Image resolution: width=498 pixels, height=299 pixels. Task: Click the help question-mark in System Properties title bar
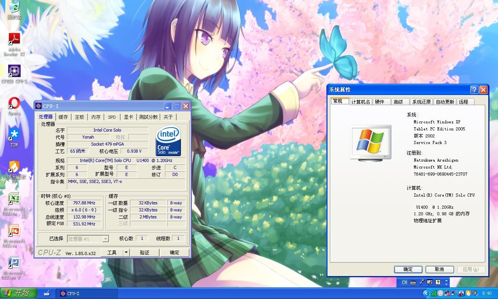(x=474, y=90)
